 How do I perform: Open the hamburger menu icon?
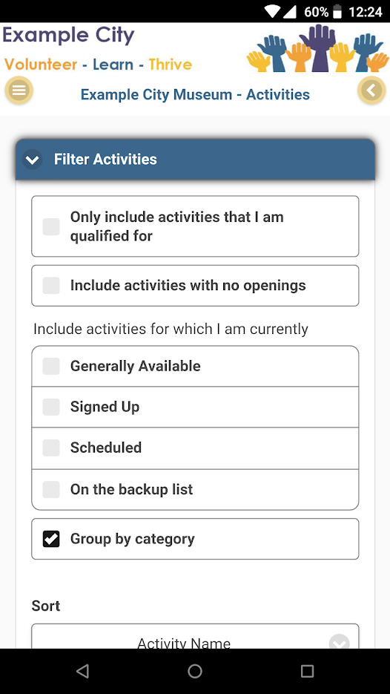pyautogui.click(x=19, y=91)
